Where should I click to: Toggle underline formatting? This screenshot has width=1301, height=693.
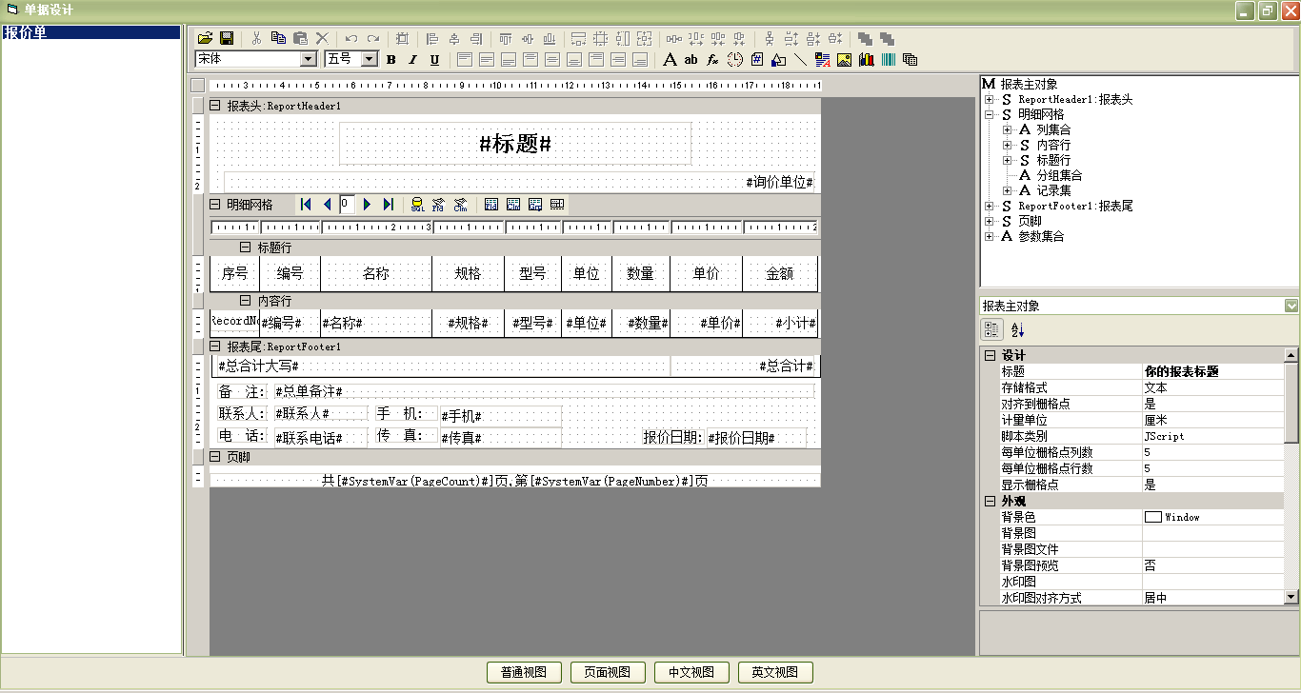click(434, 59)
